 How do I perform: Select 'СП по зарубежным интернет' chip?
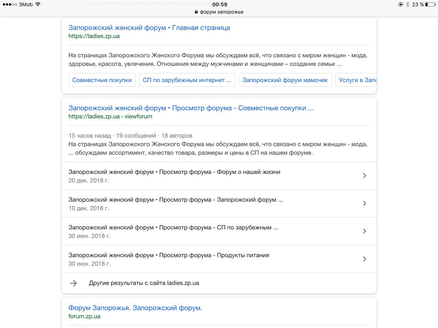[x=187, y=80]
